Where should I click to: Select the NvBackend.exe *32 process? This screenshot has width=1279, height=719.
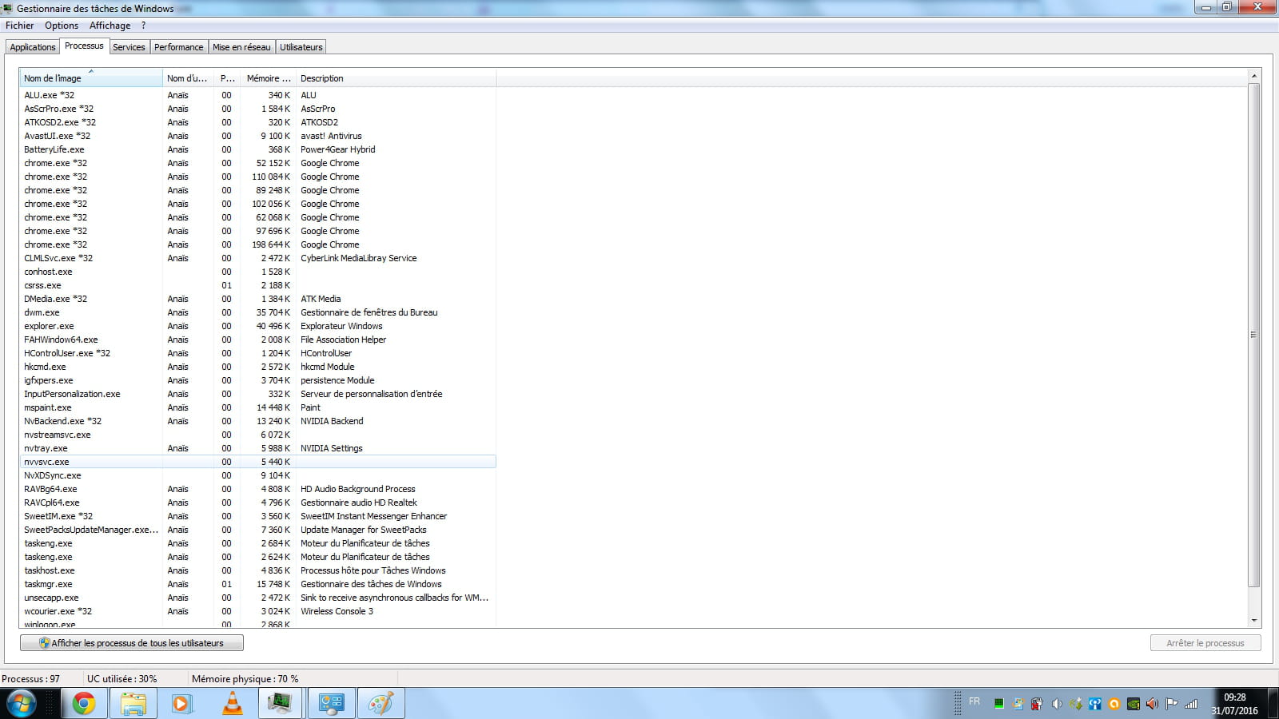click(257, 421)
